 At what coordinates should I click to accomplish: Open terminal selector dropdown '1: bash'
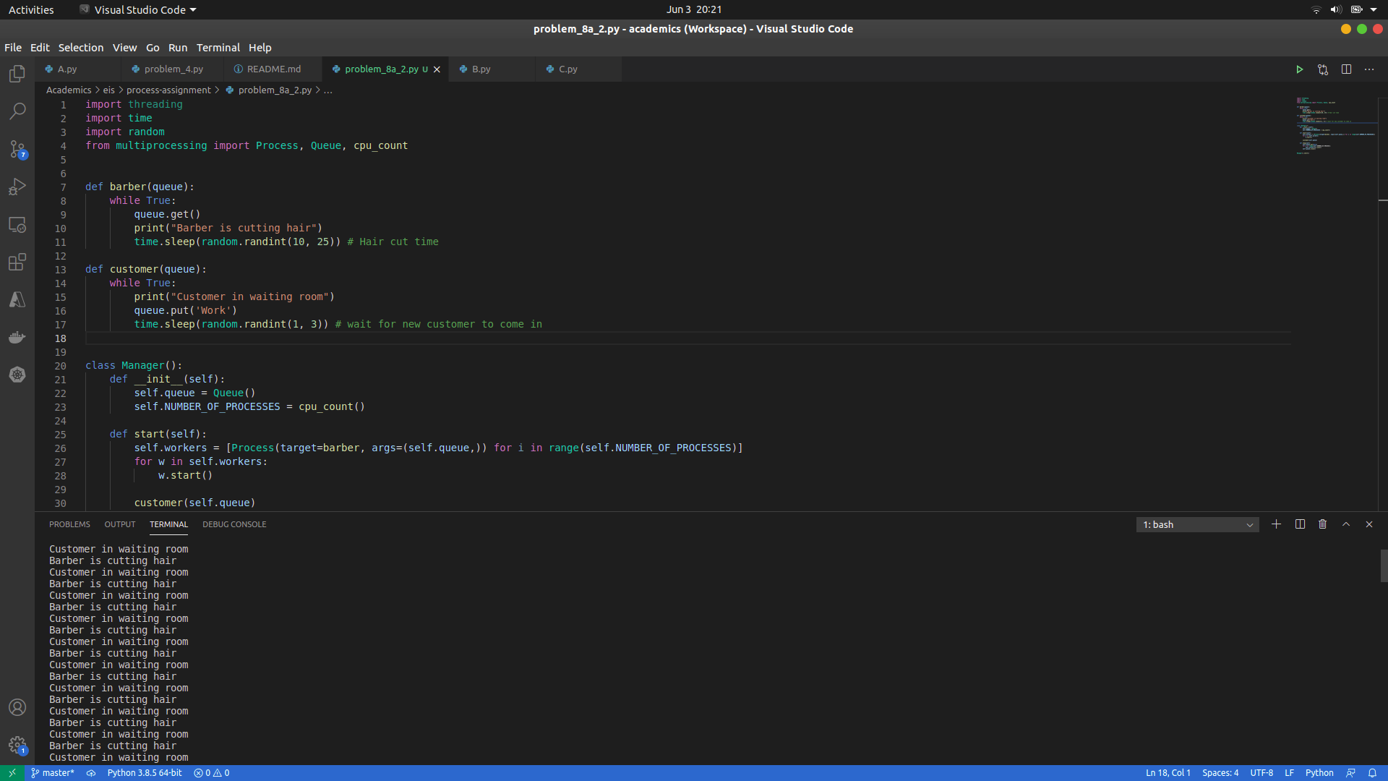tap(1198, 524)
